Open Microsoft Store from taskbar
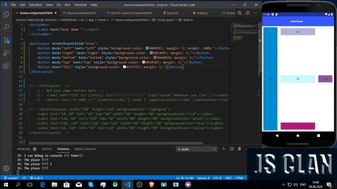 [x=67, y=184]
